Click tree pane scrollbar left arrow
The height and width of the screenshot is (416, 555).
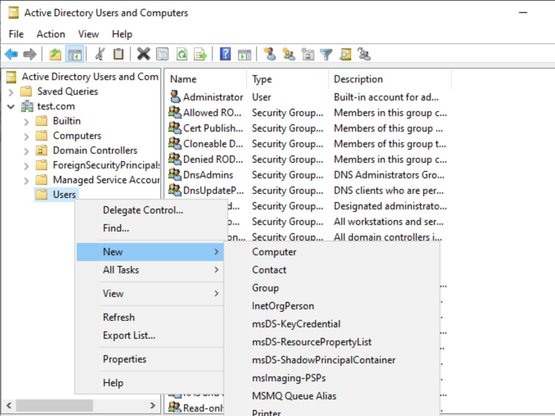pos(9,405)
